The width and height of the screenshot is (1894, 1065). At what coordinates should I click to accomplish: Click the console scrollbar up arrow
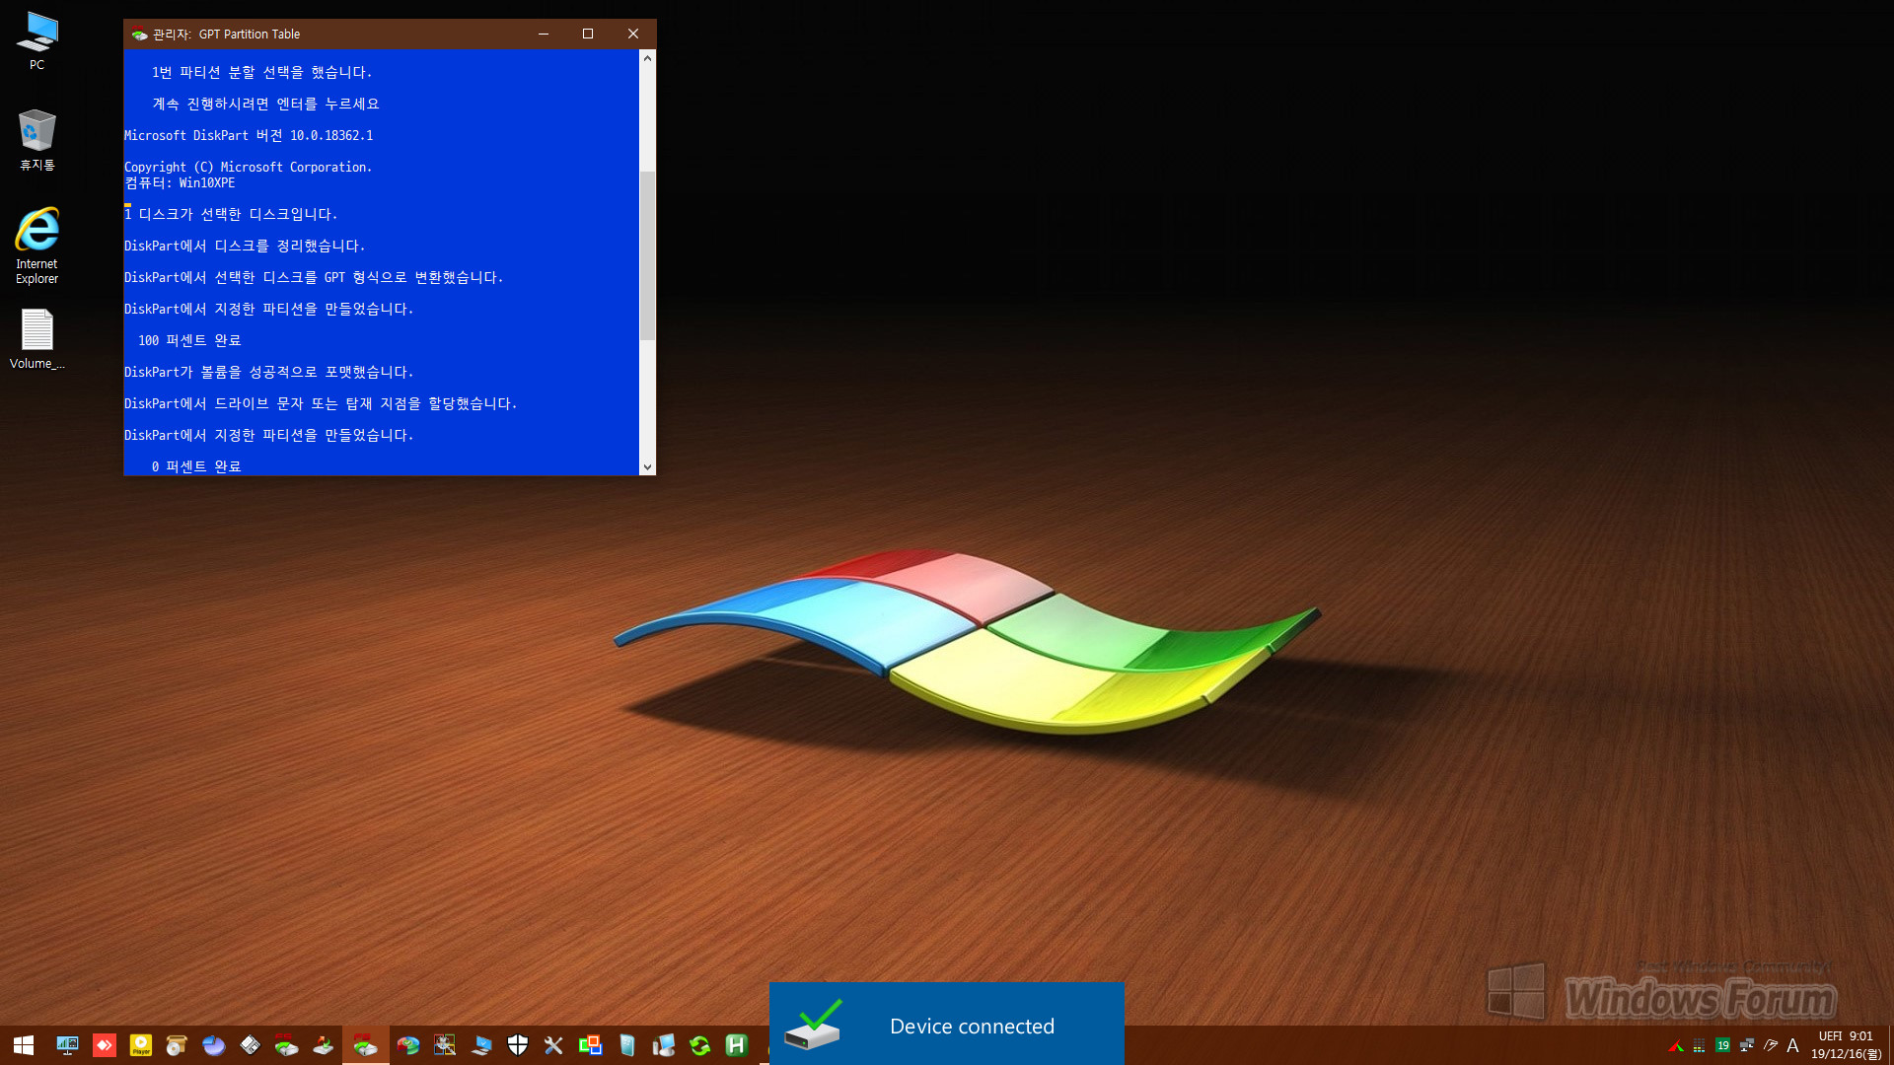(647, 58)
